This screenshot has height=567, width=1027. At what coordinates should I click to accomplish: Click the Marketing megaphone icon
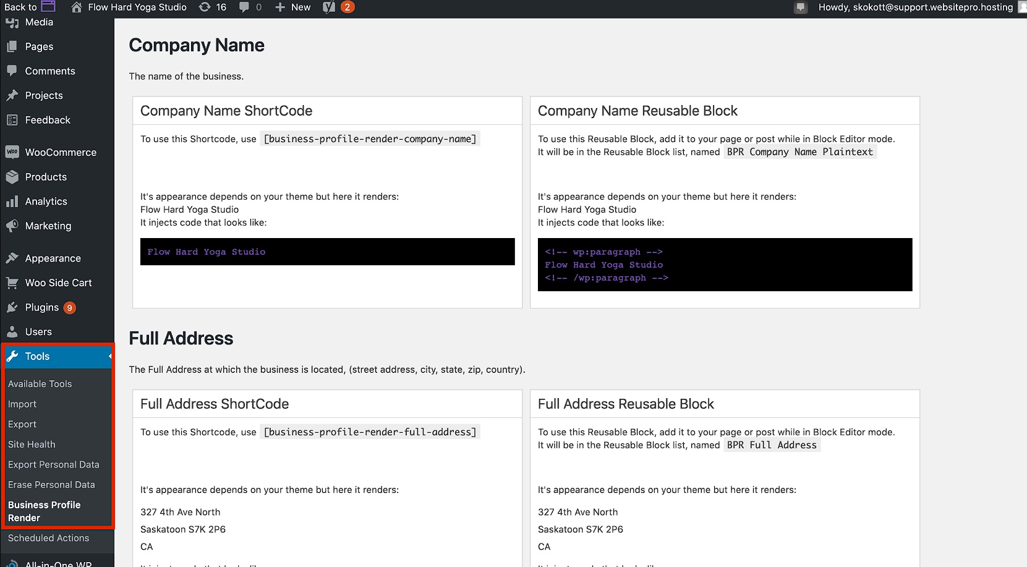click(12, 226)
